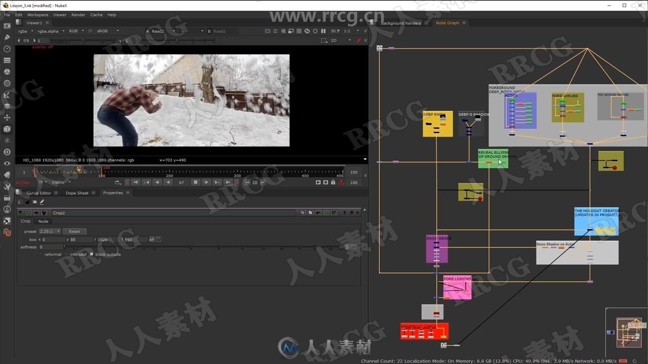Open Crop2 help question mark
Viewport: 648px width, 364px height.
coord(344,213)
